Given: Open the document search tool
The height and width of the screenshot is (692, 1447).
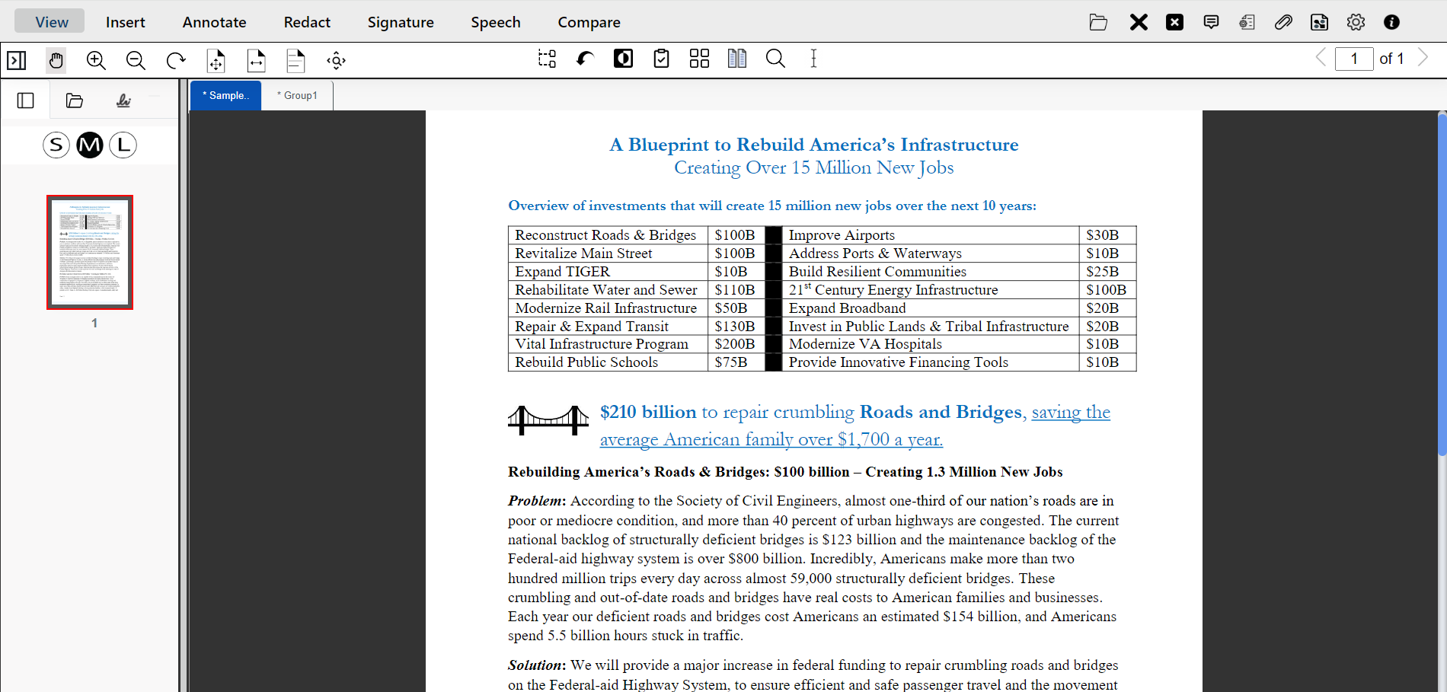Looking at the screenshot, I should pos(775,59).
